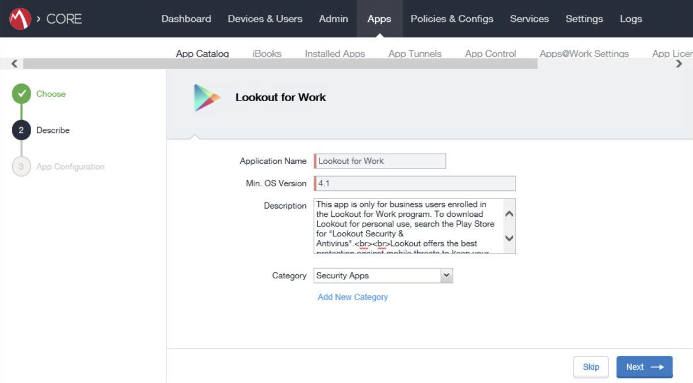The width and height of the screenshot is (693, 383).
Task: Click inside the Min. OS Version field
Action: 415,183
